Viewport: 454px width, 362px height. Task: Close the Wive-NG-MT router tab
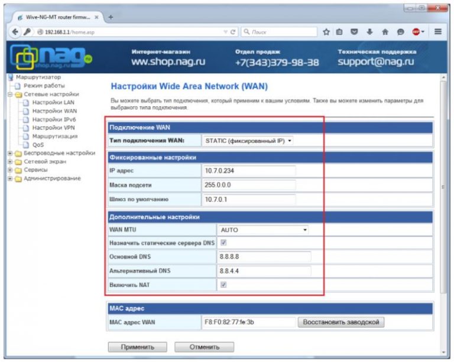click(x=97, y=17)
